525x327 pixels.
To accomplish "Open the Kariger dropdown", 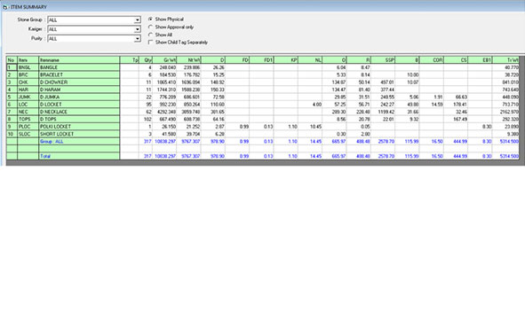I will click(x=138, y=29).
